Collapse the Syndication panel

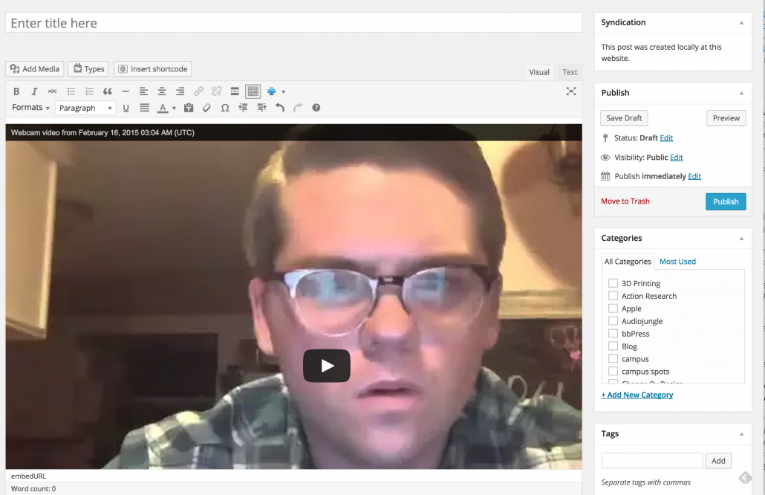tap(741, 23)
